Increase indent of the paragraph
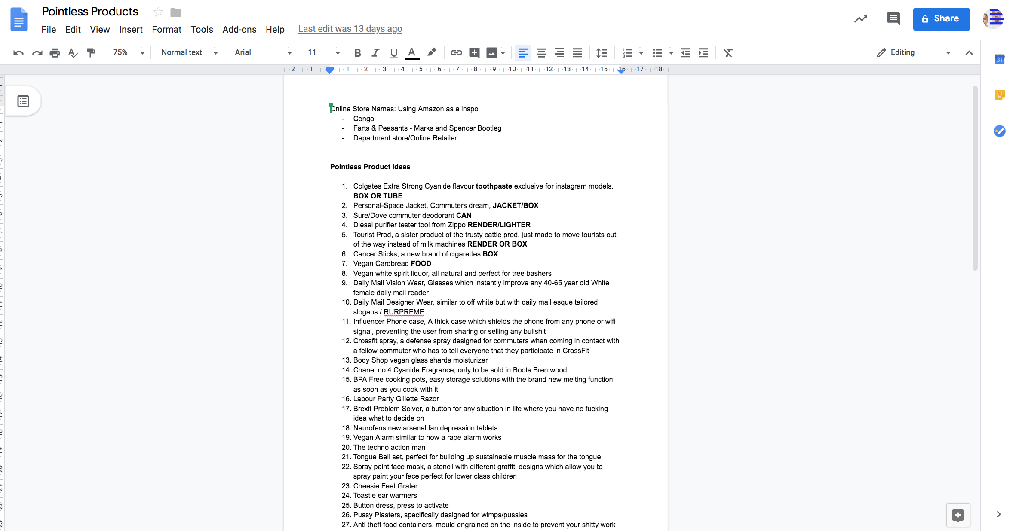This screenshot has width=1013, height=531. coord(703,53)
